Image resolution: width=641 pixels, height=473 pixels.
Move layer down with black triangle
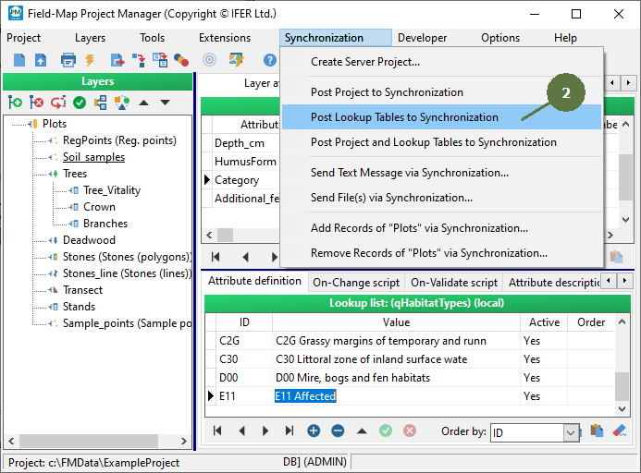(x=165, y=103)
